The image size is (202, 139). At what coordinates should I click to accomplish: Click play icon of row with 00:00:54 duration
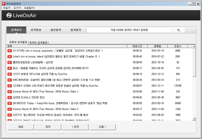pos(10,62)
